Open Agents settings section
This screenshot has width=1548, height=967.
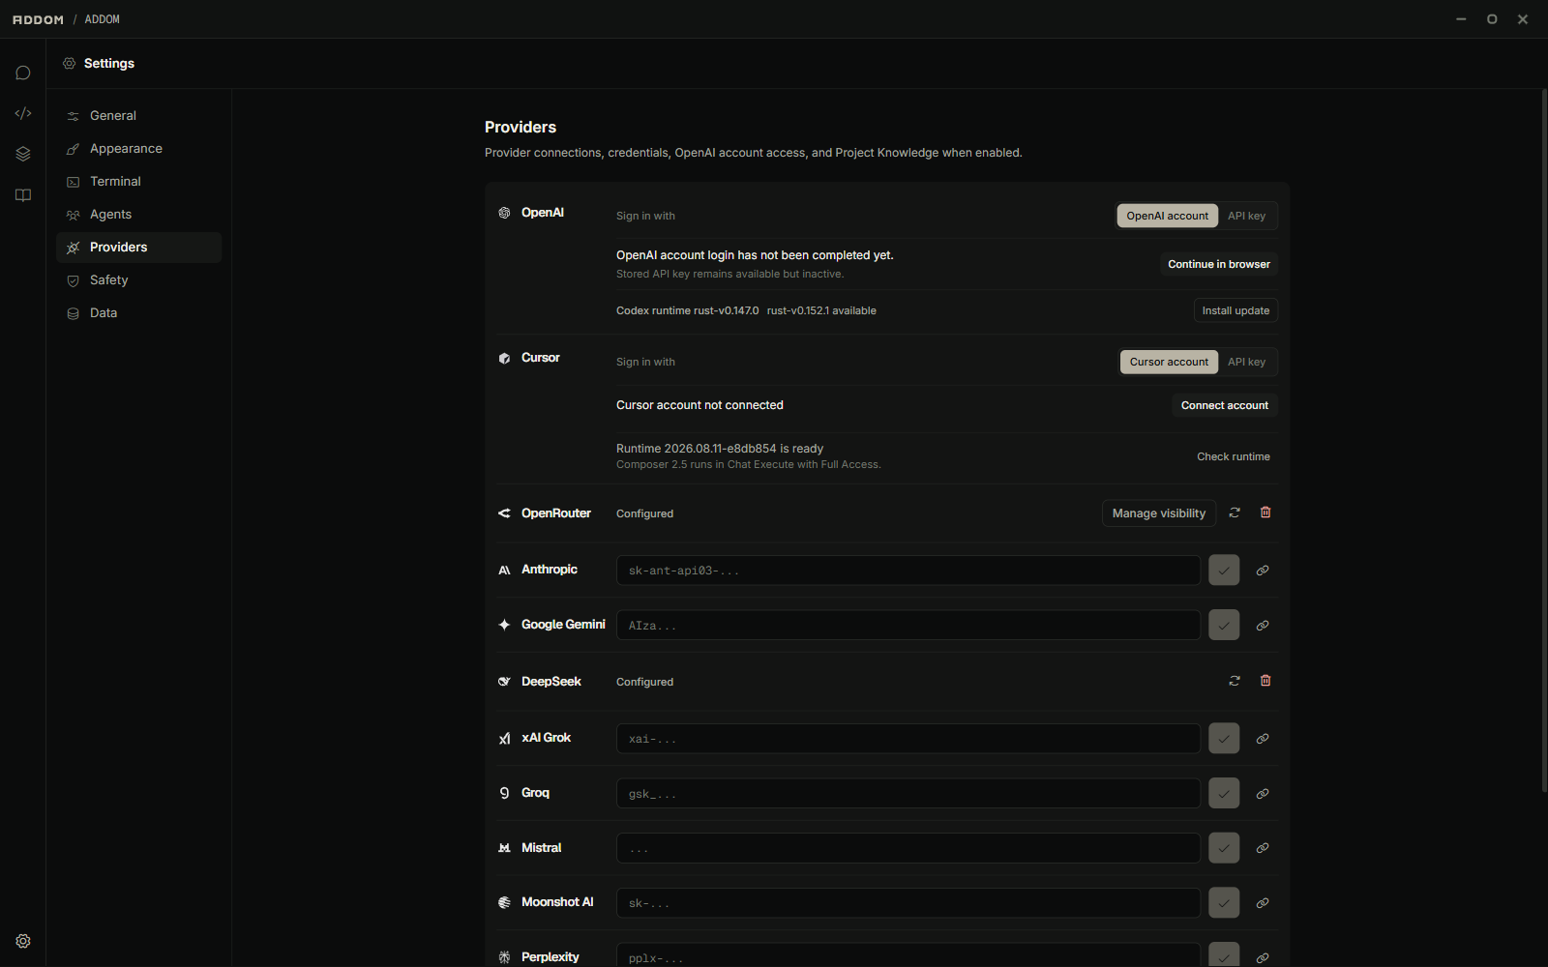[x=139, y=215]
